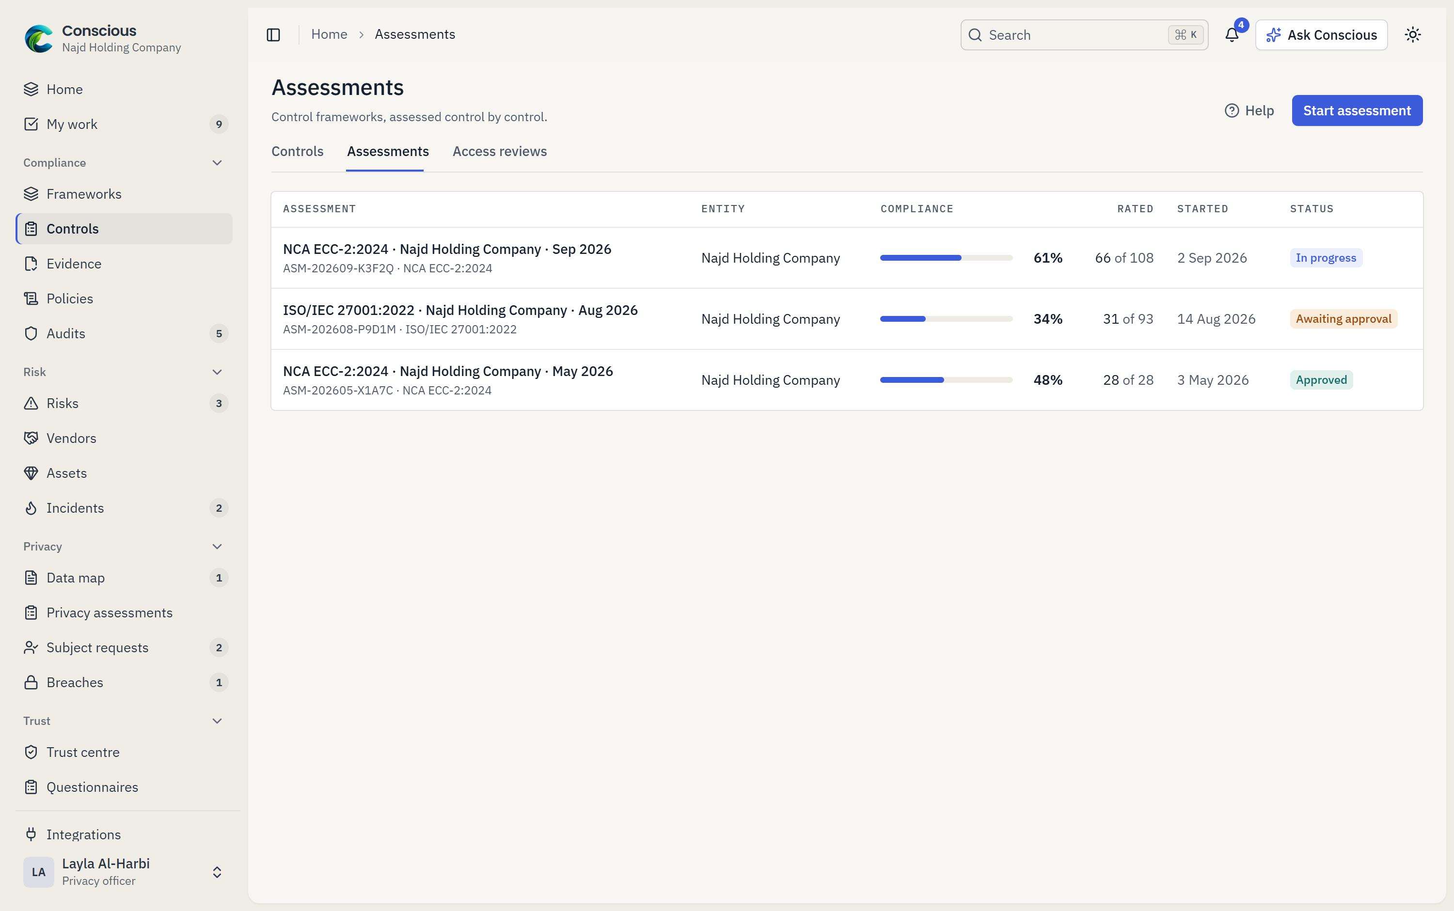Switch to the Controls tab

(297, 152)
